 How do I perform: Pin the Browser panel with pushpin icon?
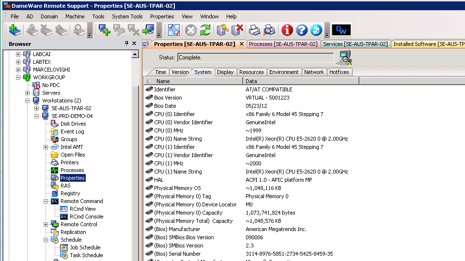[126, 43]
